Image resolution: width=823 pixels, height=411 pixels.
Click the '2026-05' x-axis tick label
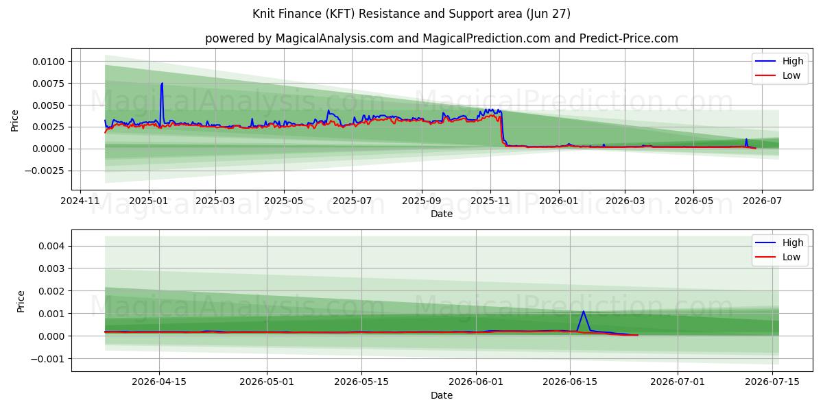click(693, 201)
